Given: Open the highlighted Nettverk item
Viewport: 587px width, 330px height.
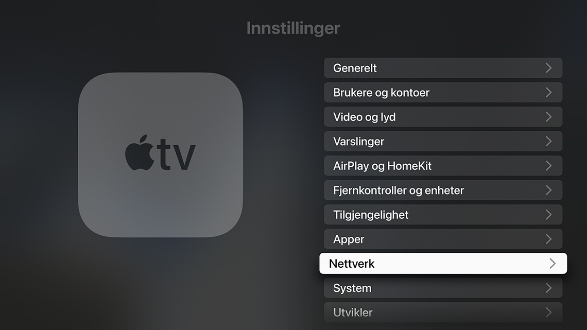Looking at the screenshot, I should (443, 264).
